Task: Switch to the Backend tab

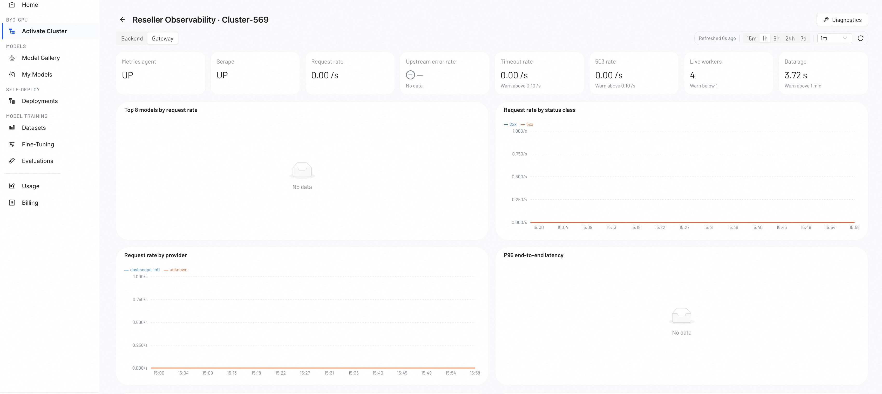Action: 132,39
